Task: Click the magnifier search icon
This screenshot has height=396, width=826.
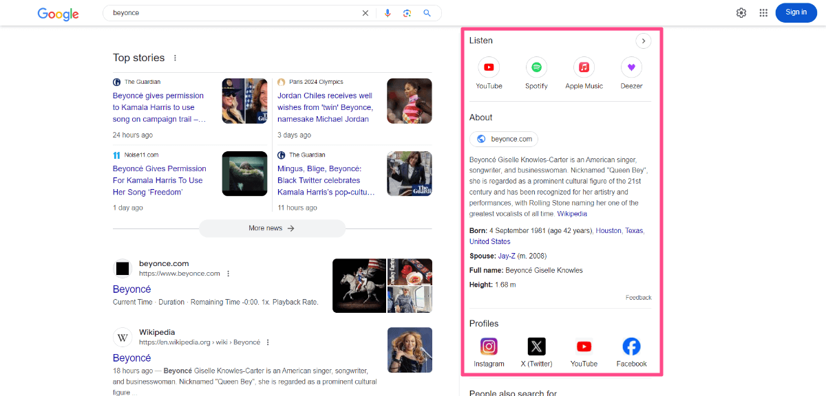Action: click(x=427, y=13)
